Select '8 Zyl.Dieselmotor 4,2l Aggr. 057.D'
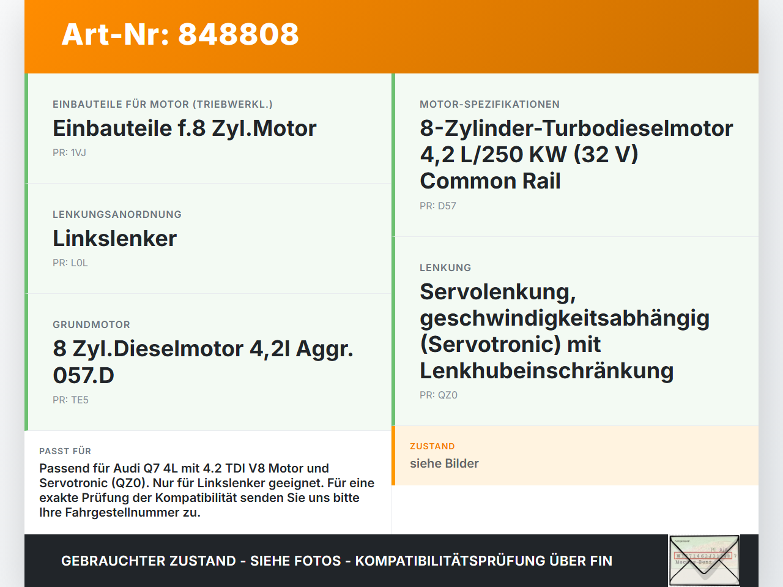 203,362
